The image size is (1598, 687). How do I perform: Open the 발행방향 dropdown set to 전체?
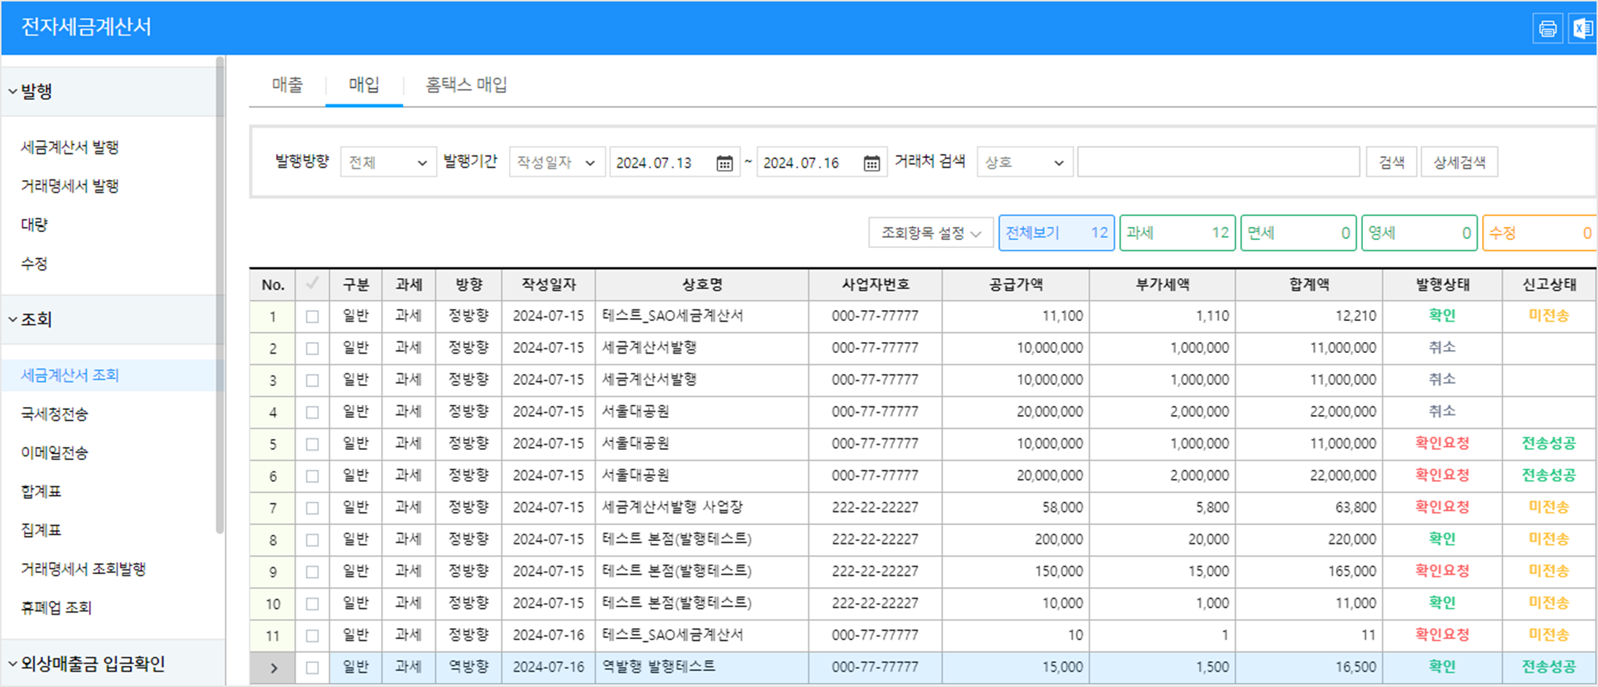[388, 163]
